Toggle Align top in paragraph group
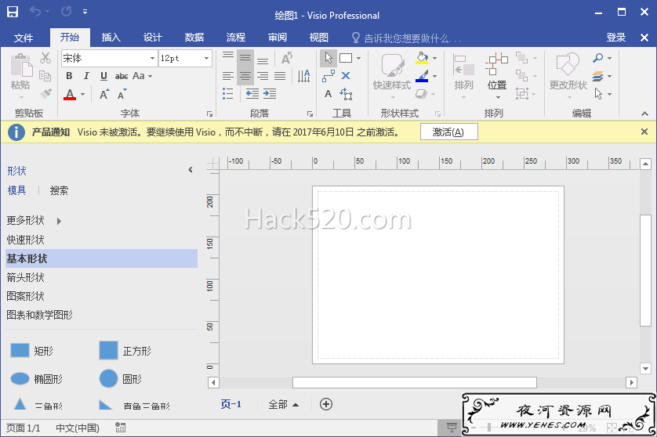This screenshot has width=657, height=437. pos(228,57)
